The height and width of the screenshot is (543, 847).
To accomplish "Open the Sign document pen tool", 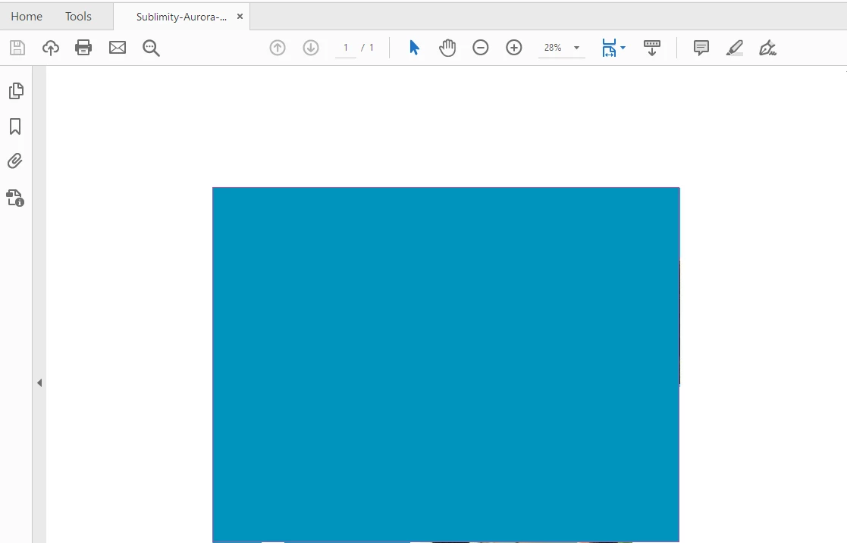I will [x=767, y=48].
